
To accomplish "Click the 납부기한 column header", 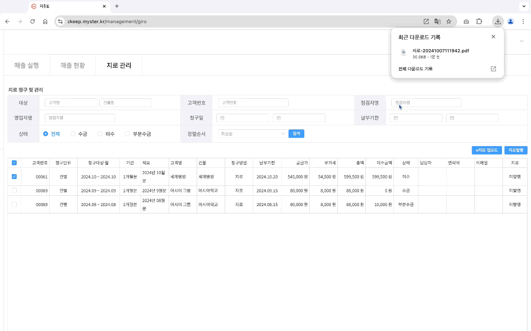I will [267, 163].
